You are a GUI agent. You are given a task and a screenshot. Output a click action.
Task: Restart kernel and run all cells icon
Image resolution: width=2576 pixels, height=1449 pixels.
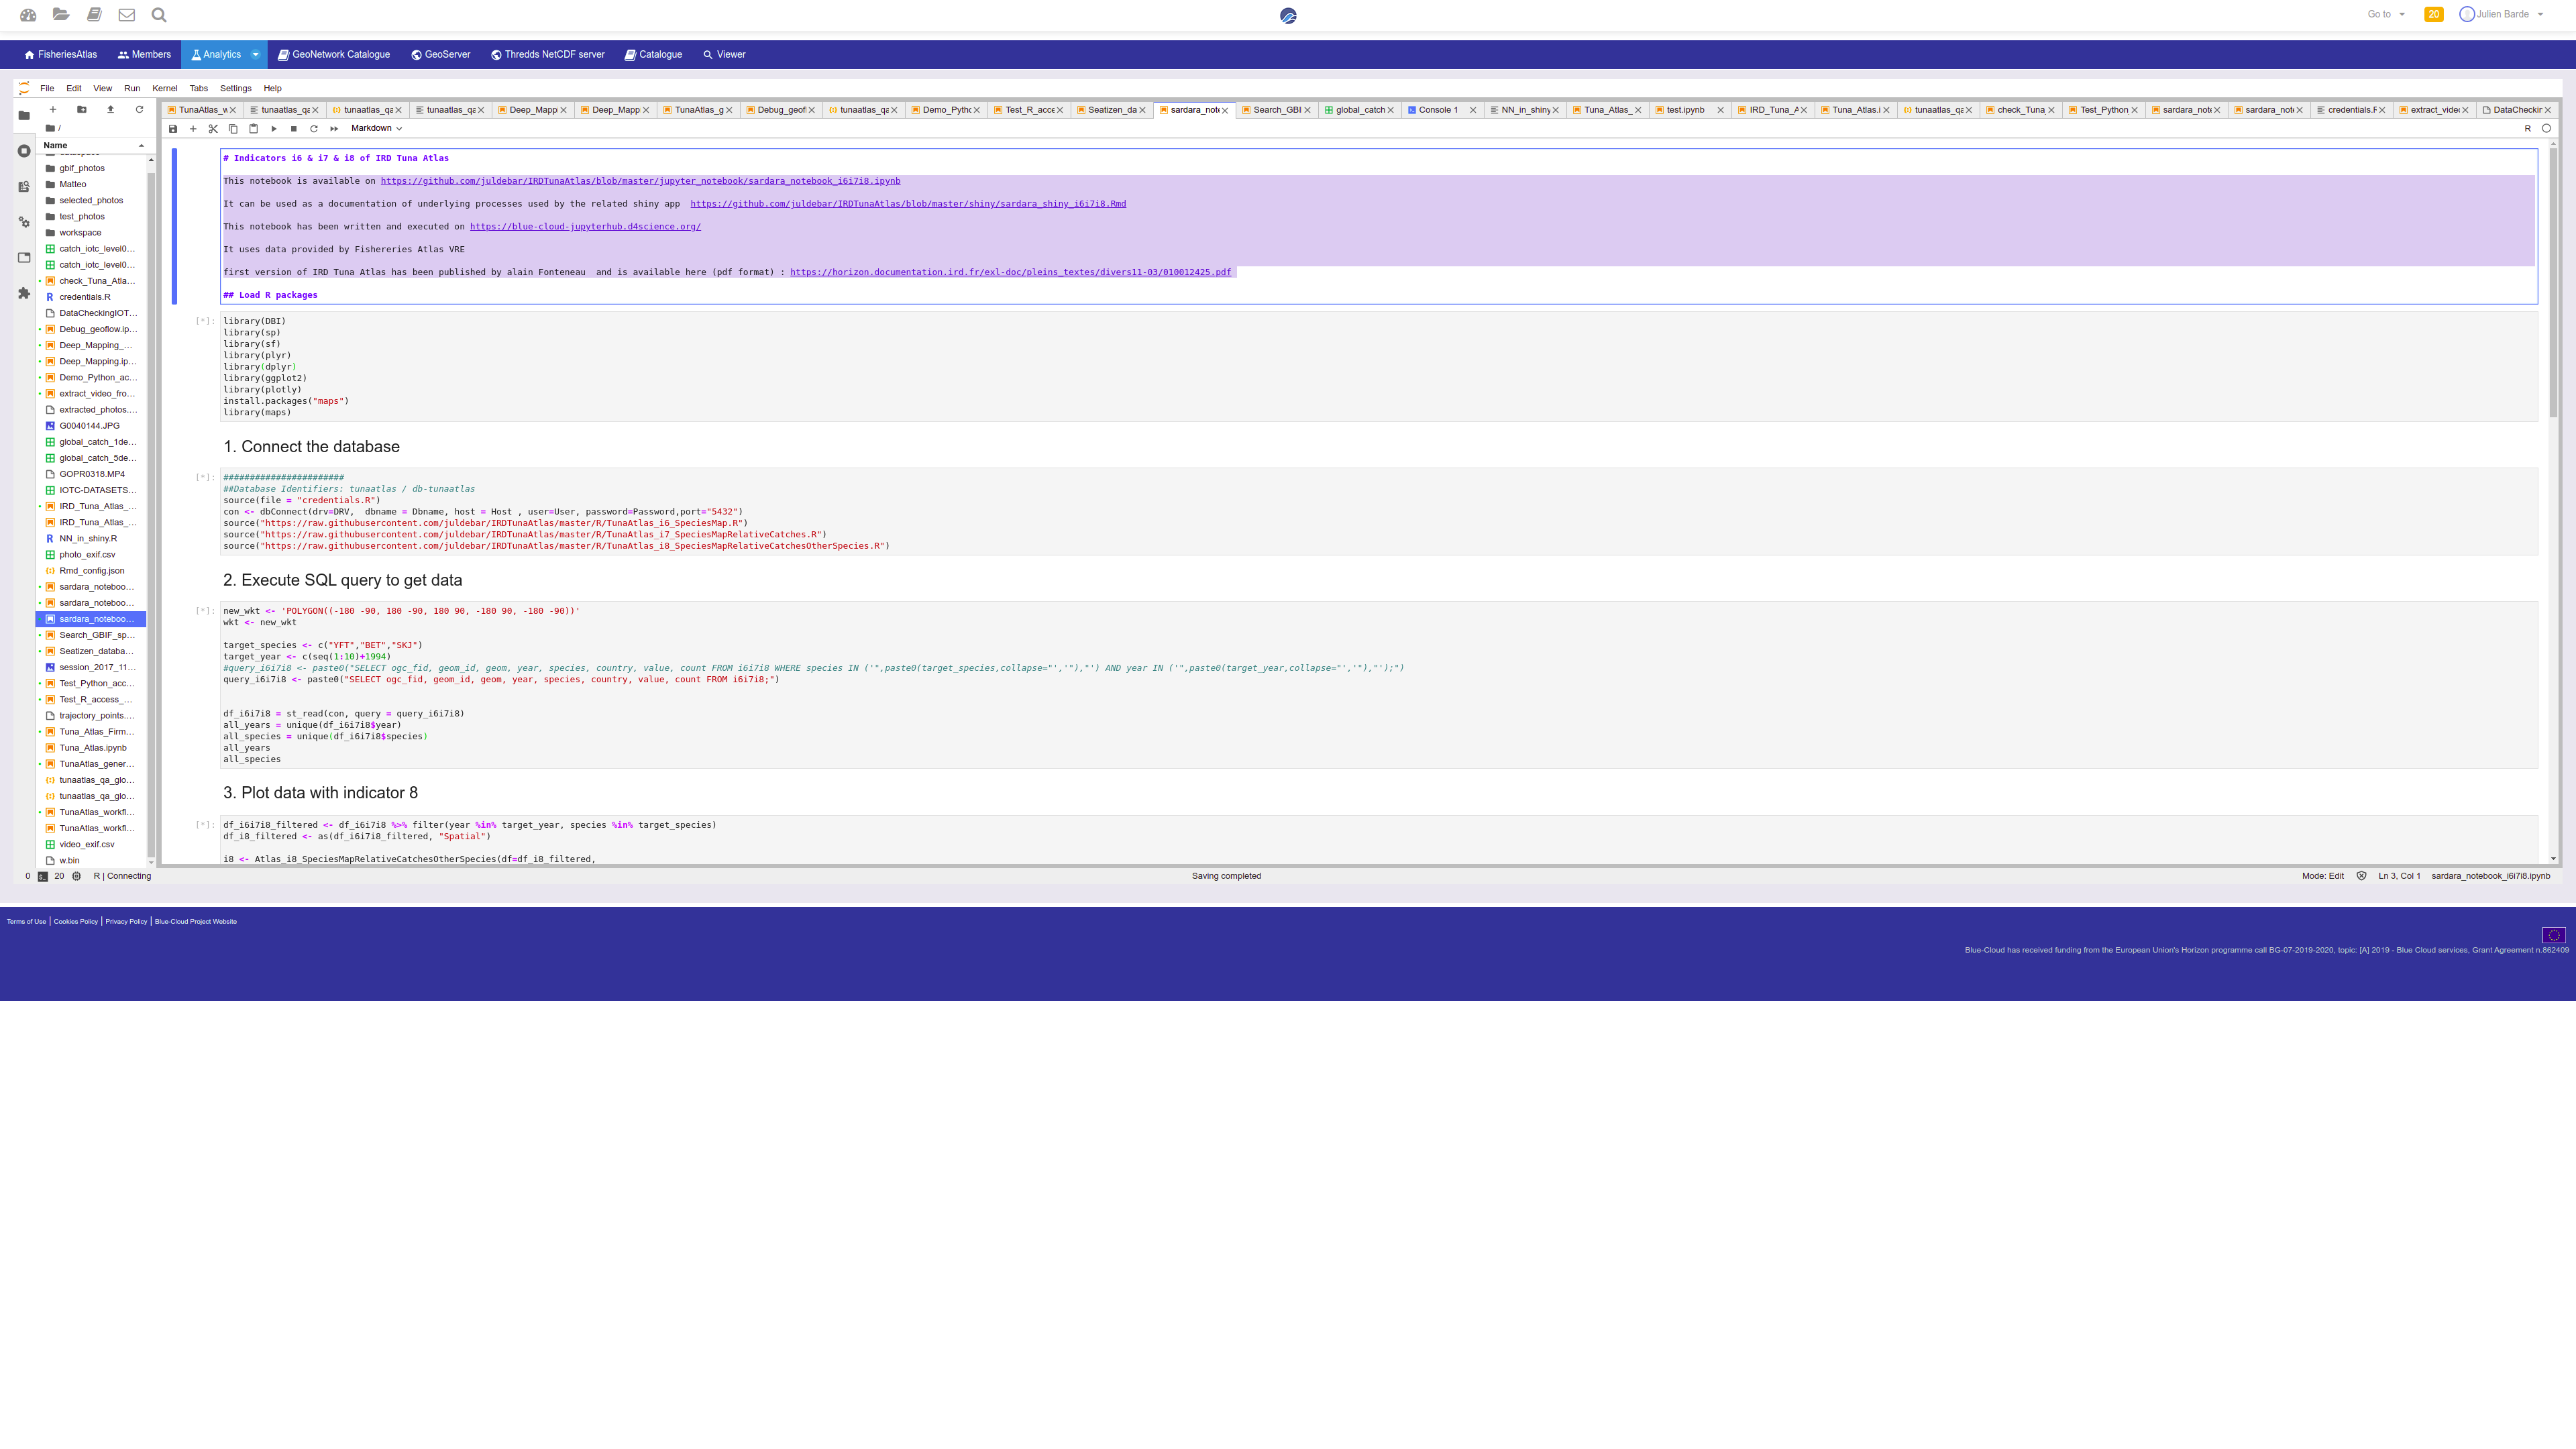pyautogui.click(x=334, y=128)
